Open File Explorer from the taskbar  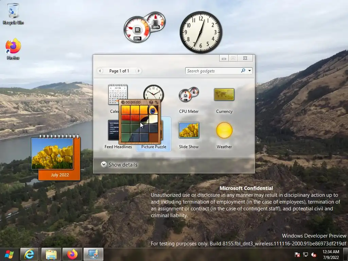click(51, 254)
